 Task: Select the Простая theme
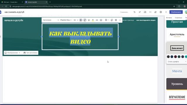point(177,24)
